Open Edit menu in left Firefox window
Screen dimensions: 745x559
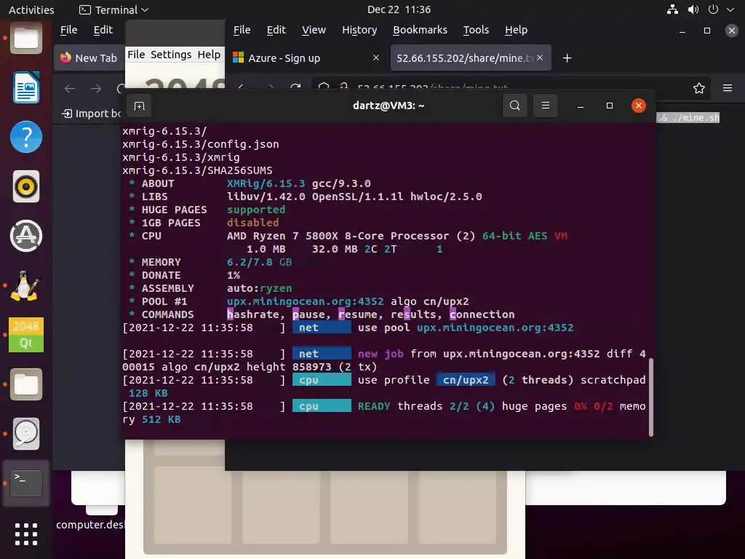pos(103,30)
